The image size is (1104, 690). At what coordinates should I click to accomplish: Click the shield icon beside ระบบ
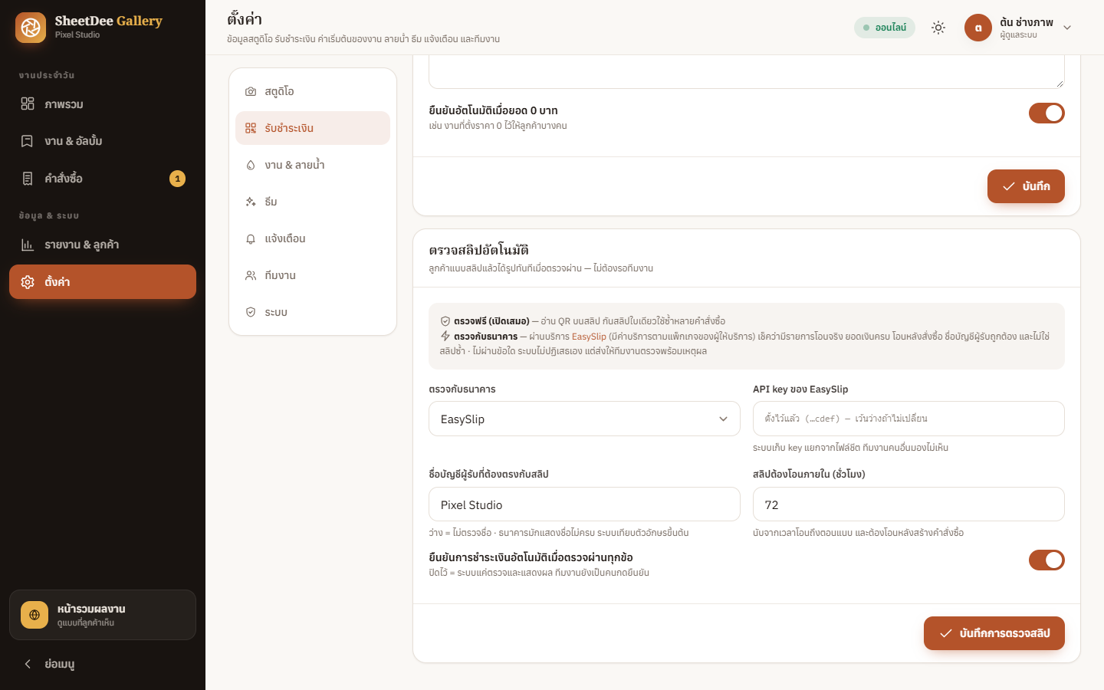coord(251,312)
